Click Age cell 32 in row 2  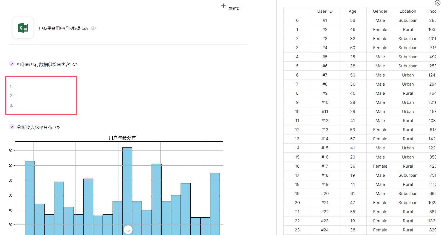tap(352, 39)
